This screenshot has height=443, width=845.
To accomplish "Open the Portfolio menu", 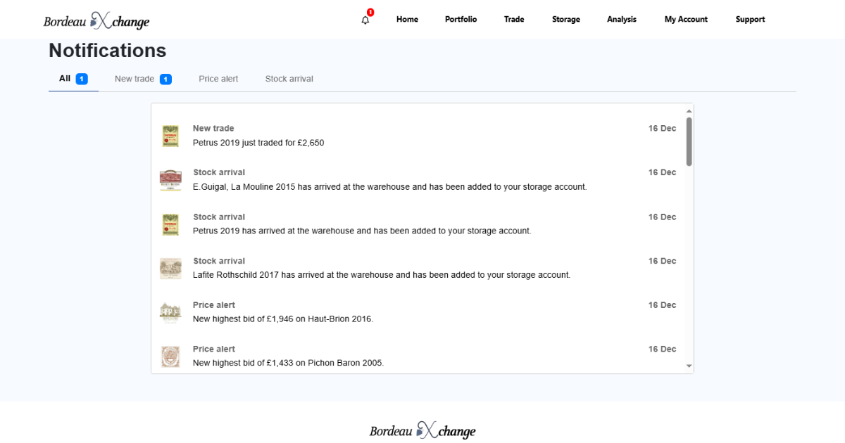I will click(x=461, y=20).
